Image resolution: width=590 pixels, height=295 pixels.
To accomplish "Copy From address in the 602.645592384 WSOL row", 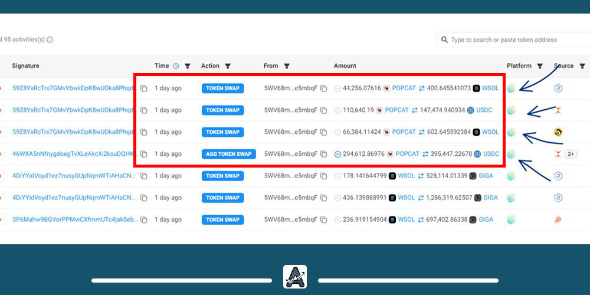I will 323,132.
